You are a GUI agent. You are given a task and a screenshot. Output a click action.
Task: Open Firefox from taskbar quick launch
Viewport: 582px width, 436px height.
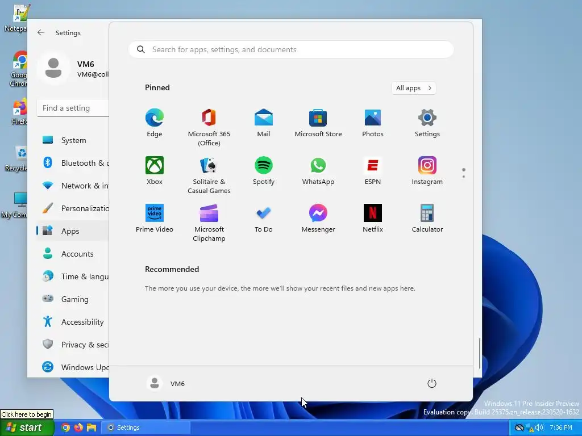[78, 427]
